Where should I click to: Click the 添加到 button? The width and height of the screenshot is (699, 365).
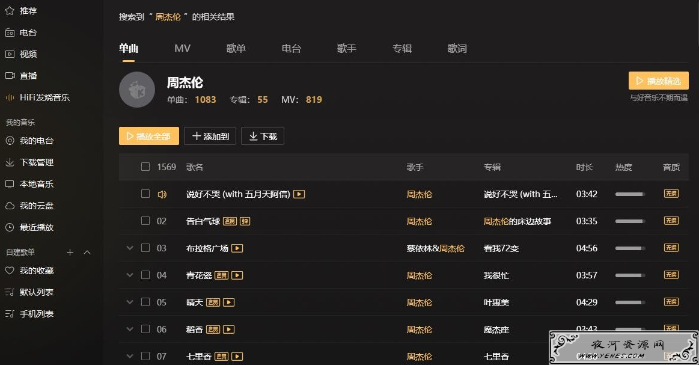(210, 136)
